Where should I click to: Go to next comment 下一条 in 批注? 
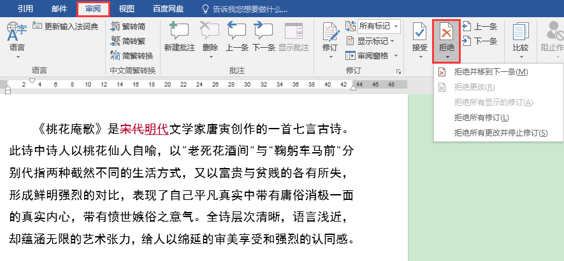tap(263, 36)
